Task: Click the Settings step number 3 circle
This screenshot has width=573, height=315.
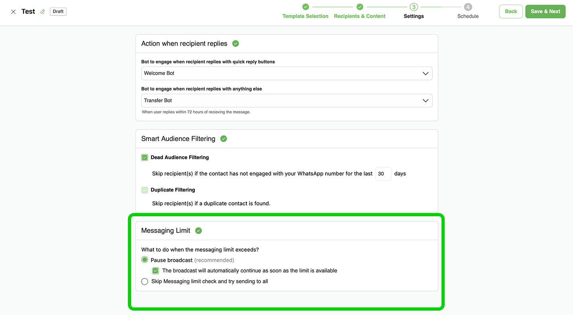Action: [x=414, y=7]
